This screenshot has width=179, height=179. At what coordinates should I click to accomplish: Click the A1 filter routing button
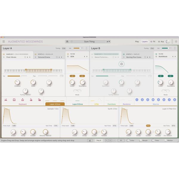tap(72, 76)
